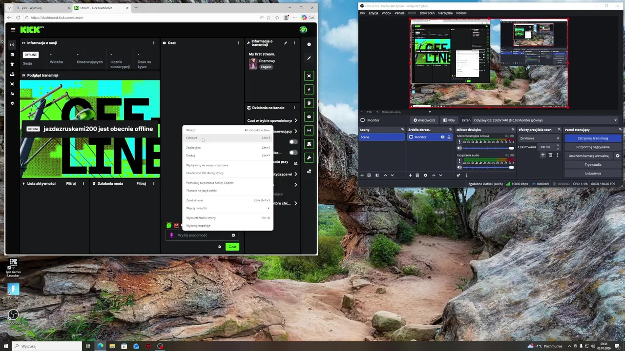Open File Explorer from taskbar
This screenshot has width=625, height=351.
point(112,346)
